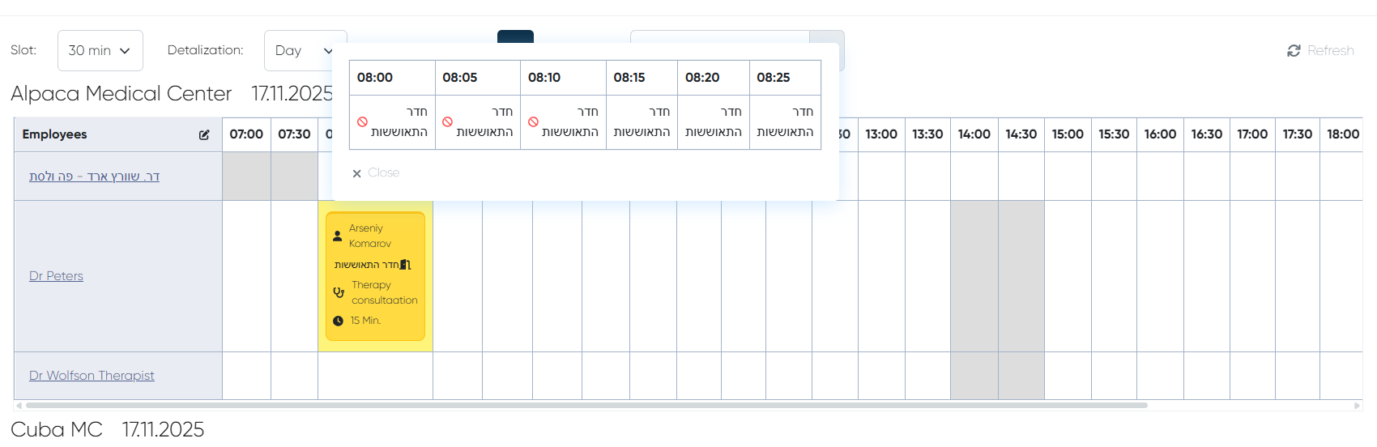Click the scrollbar right arrow
This screenshot has height=447, width=1377.
click(1358, 406)
